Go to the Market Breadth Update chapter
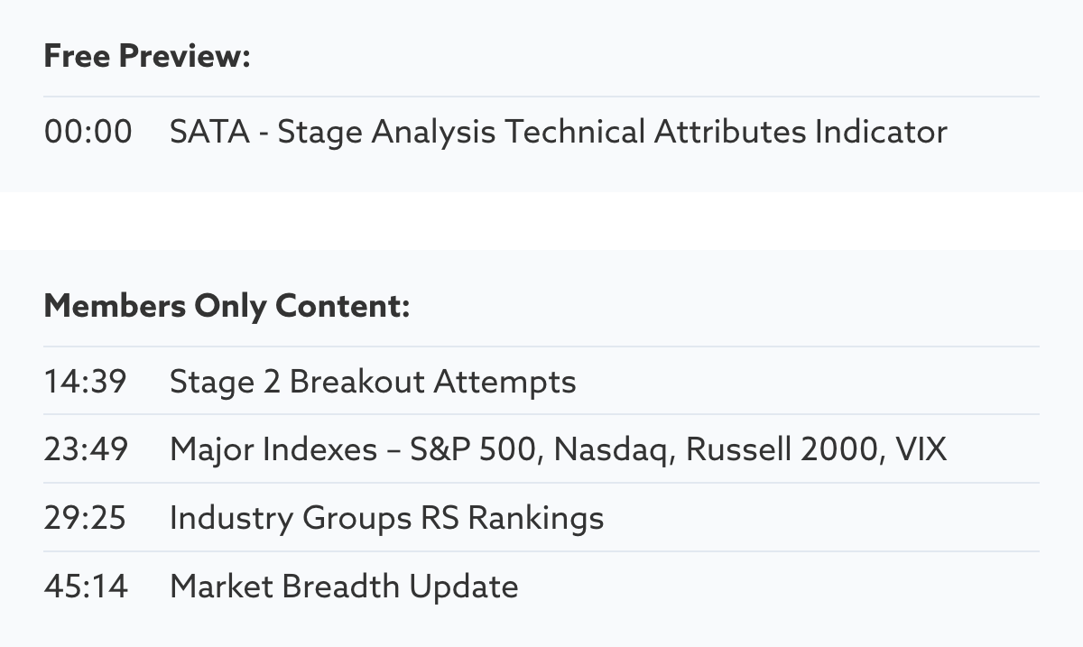The width and height of the screenshot is (1083, 647). (344, 587)
